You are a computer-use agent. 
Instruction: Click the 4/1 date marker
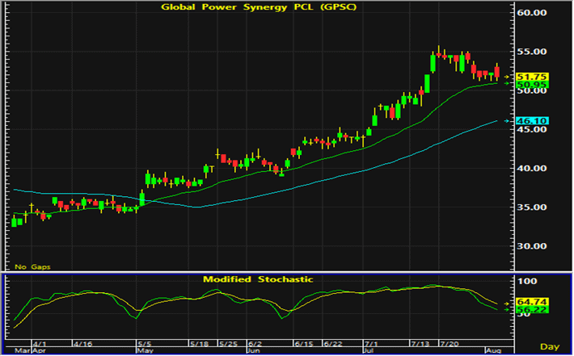pos(40,345)
